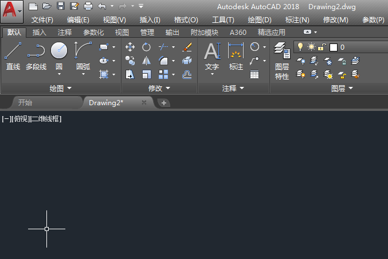This screenshot has height=259, width=388.
Task: Select the Ellipse tool in 绘图 panel
Action: point(104,61)
